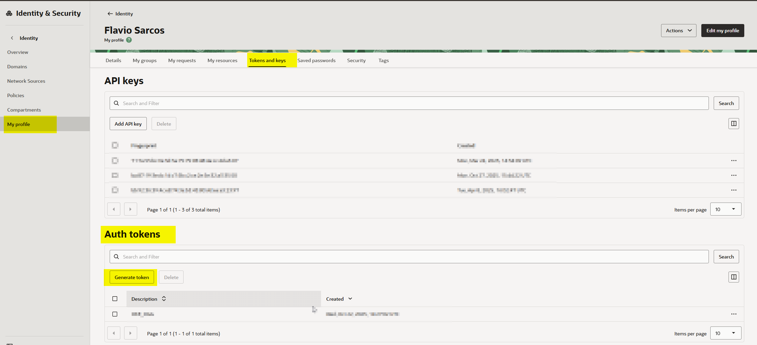Click the Generate token button

tap(132, 277)
